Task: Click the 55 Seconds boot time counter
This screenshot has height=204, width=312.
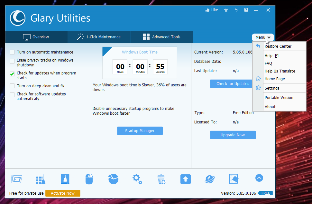Action: point(160,67)
